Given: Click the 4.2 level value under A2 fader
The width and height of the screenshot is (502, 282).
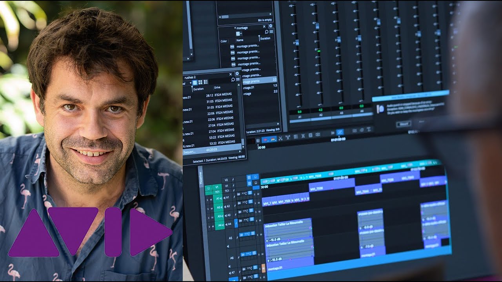Looking at the screenshot, I should 320,110.
